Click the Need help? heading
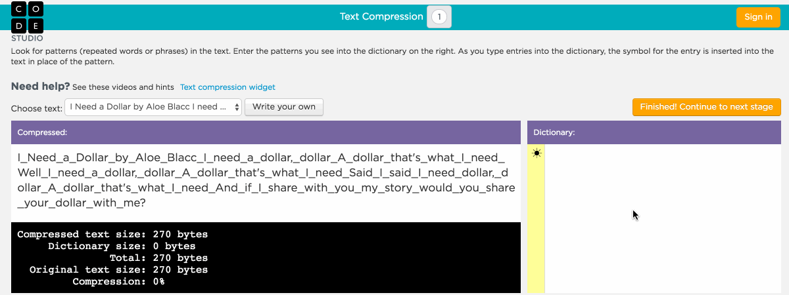 [x=40, y=87]
